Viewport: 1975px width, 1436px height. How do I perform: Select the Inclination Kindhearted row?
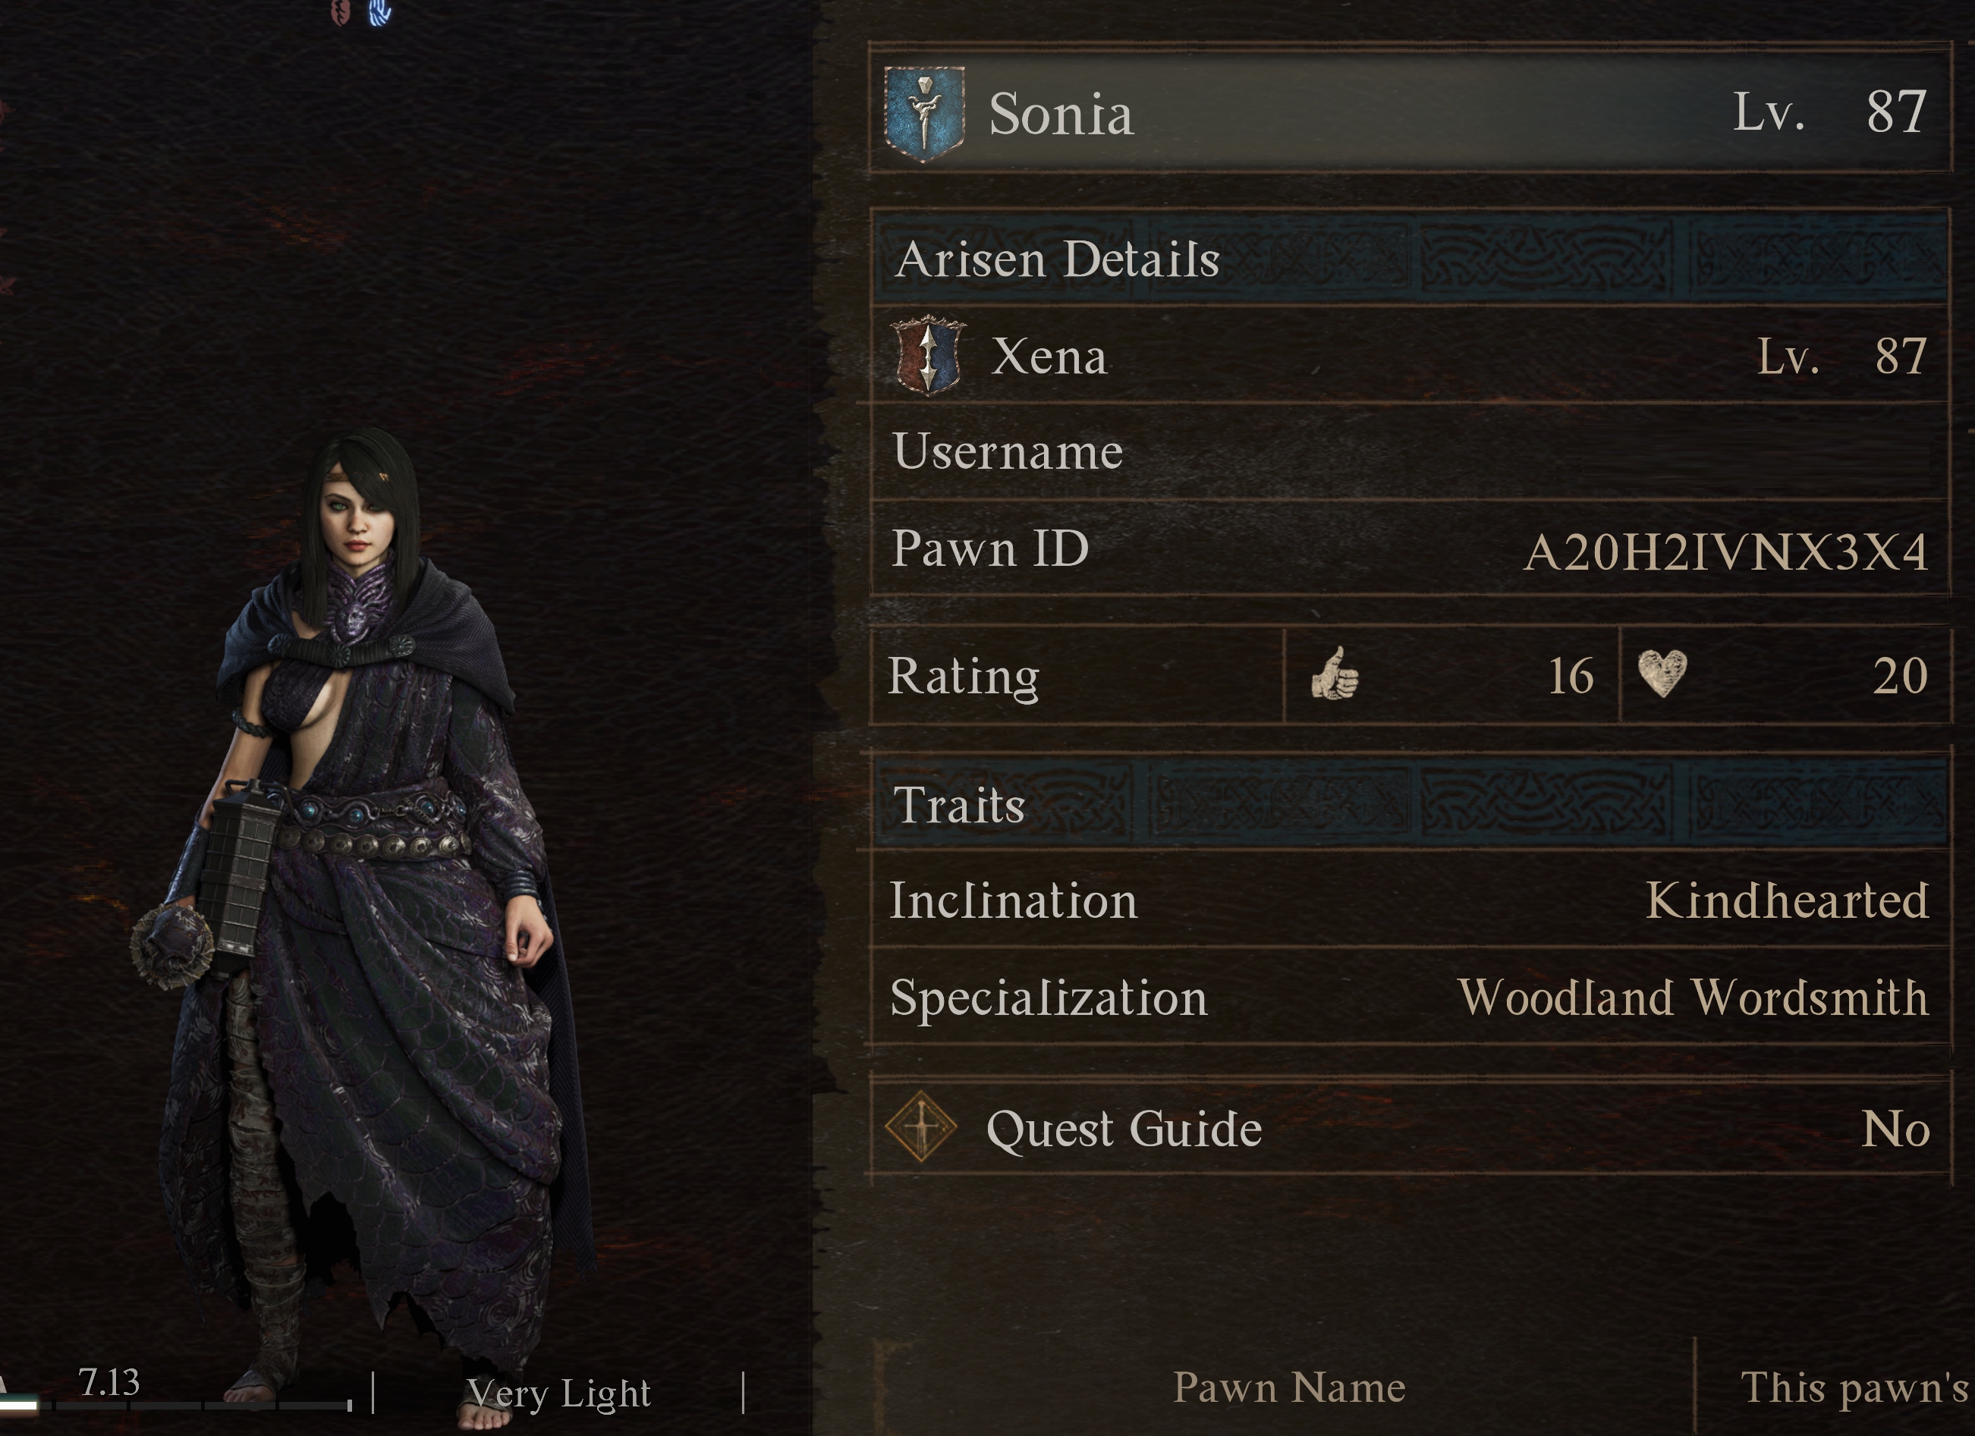pos(1409,900)
